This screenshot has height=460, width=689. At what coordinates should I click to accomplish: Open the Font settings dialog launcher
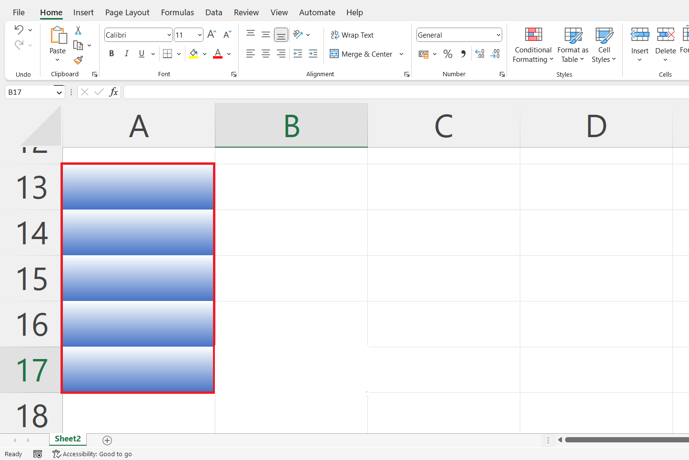[234, 74]
